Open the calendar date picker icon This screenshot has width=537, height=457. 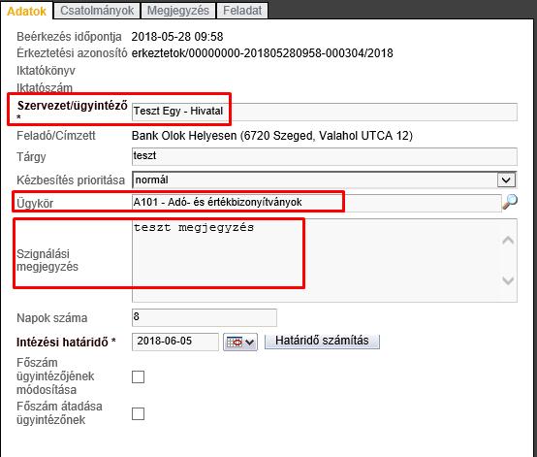click(240, 343)
